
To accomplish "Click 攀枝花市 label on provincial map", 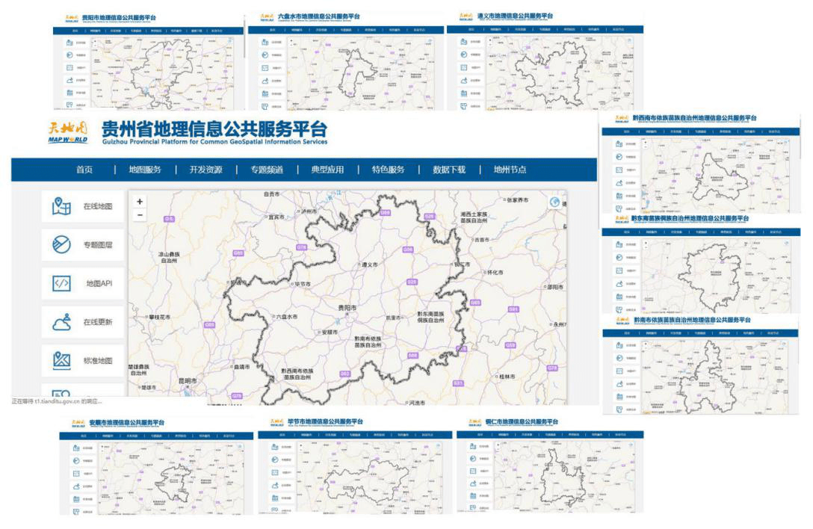I will point(160,317).
